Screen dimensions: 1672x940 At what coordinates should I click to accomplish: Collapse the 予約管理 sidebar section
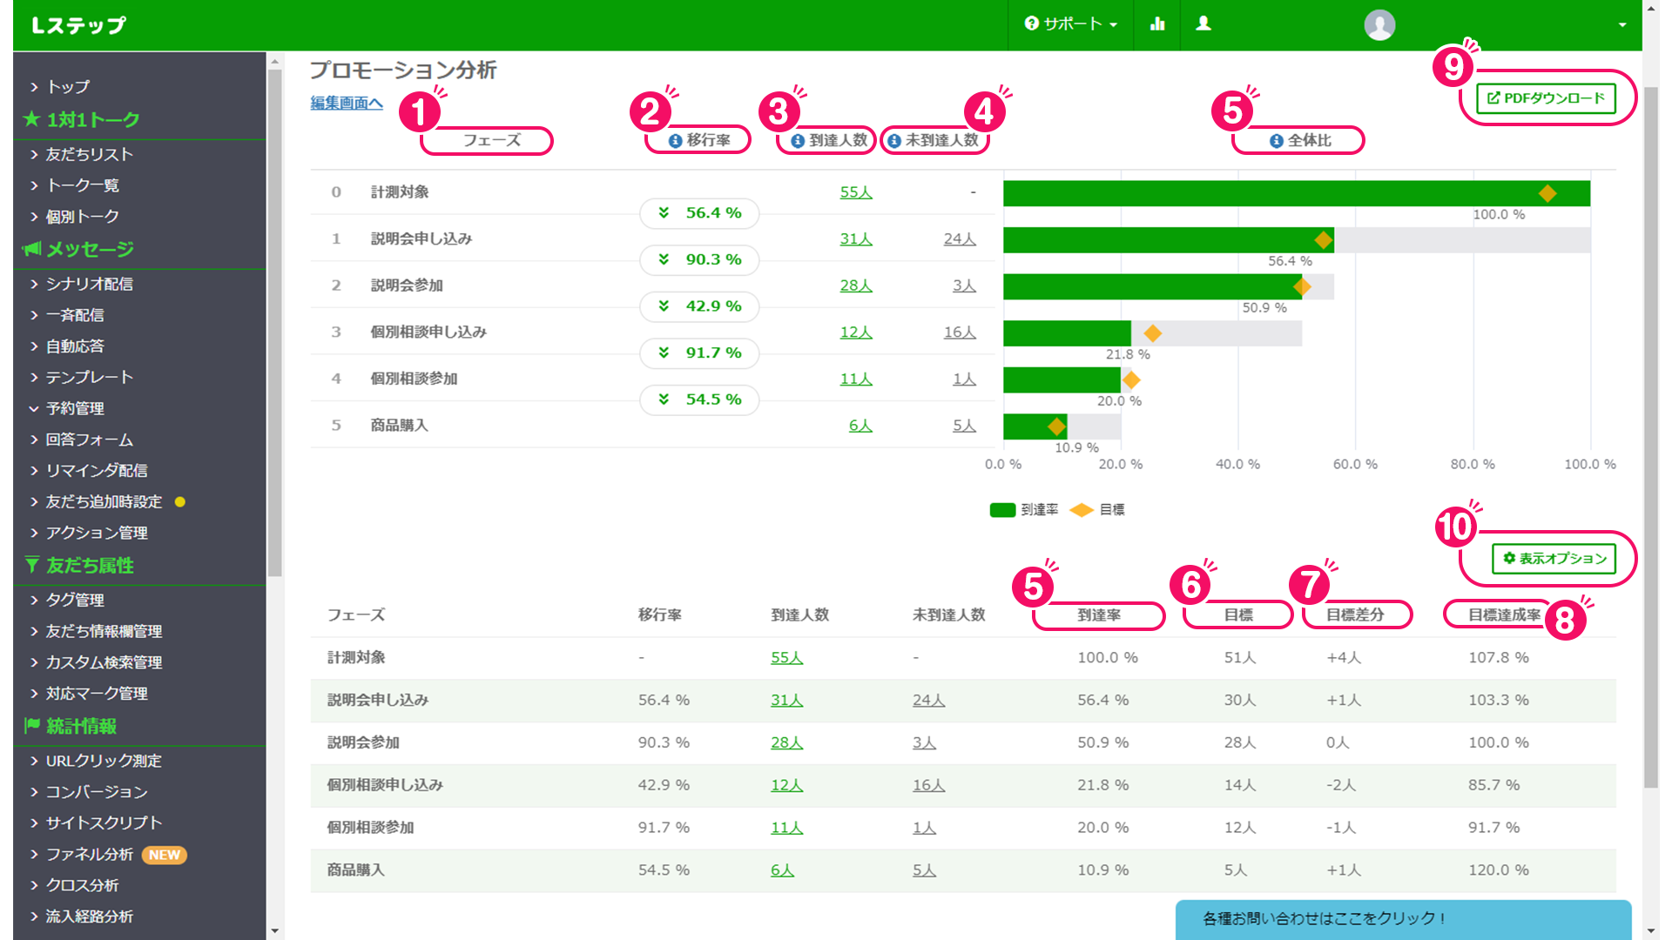74,408
